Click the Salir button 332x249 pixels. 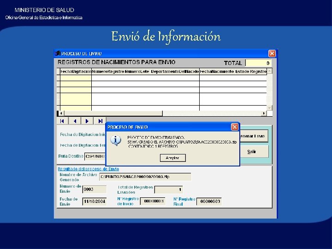[254, 152]
